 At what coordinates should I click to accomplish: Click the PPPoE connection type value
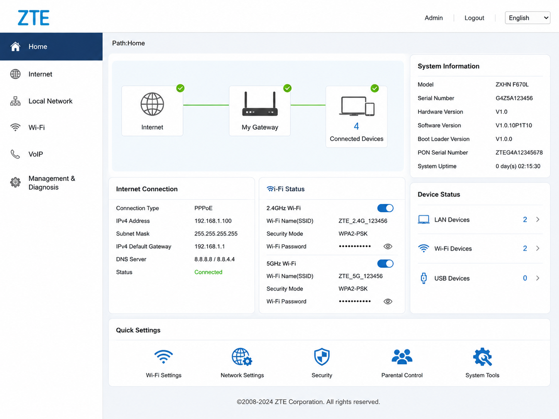[x=203, y=208]
